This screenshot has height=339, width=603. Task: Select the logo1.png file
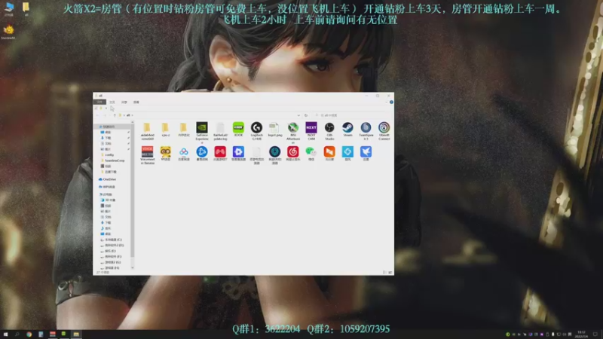click(274, 130)
